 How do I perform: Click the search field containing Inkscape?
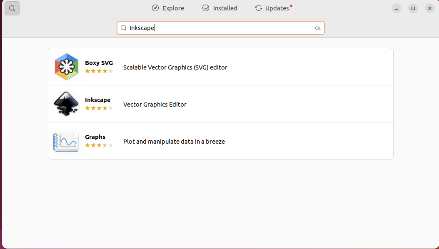(221, 28)
